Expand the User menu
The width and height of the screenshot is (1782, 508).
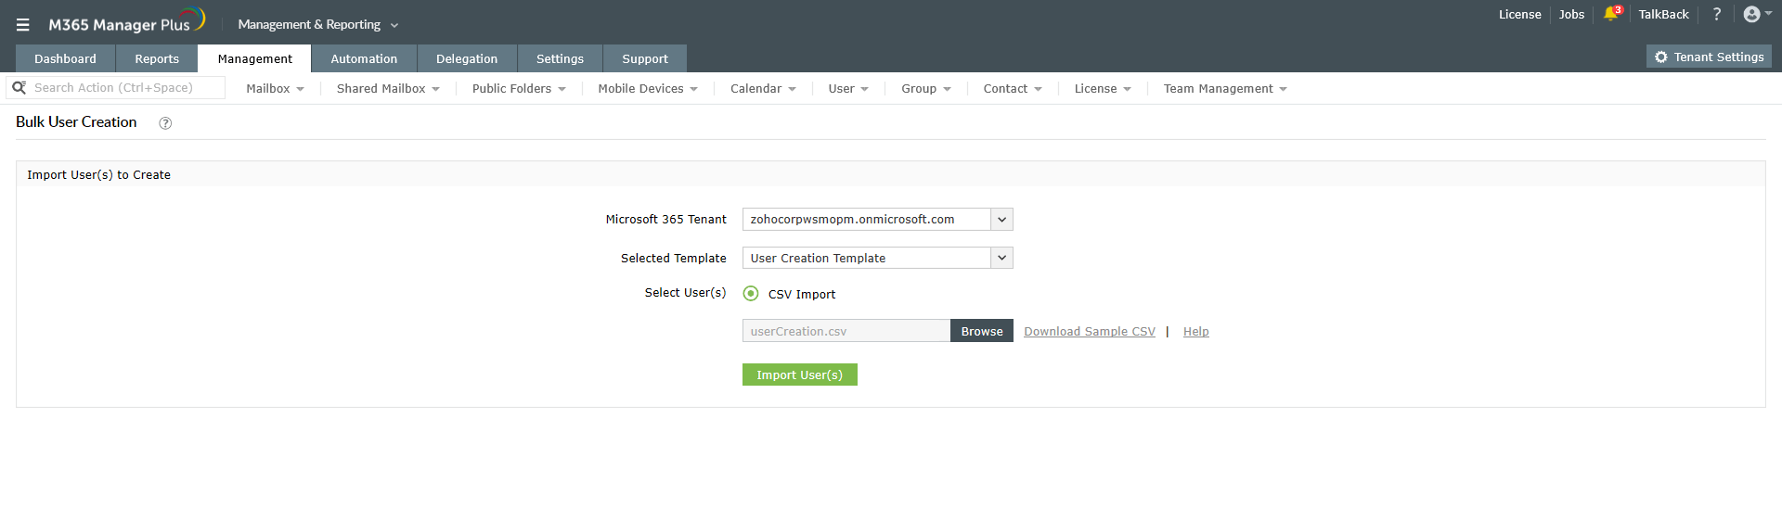click(x=848, y=89)
